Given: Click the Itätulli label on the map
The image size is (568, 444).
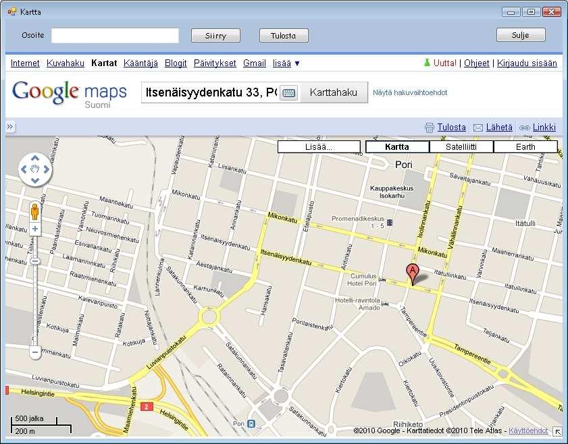Looking at the screenshot, I should (x=525, y=223).
